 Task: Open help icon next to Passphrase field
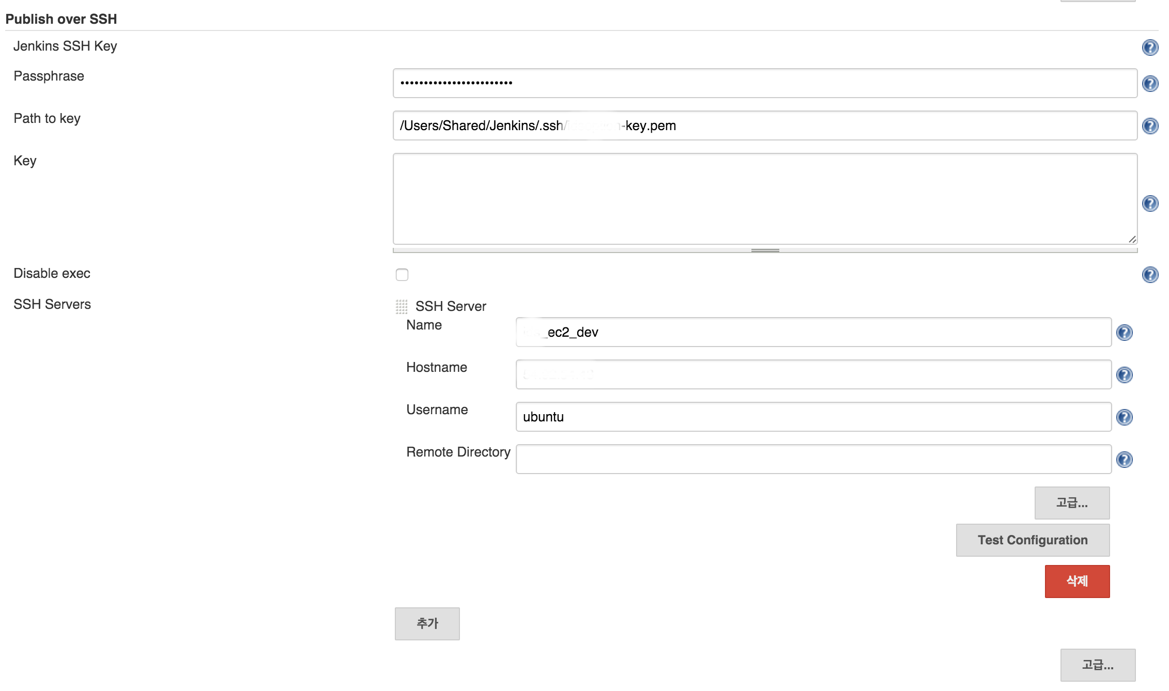(x=1150, y=84)
